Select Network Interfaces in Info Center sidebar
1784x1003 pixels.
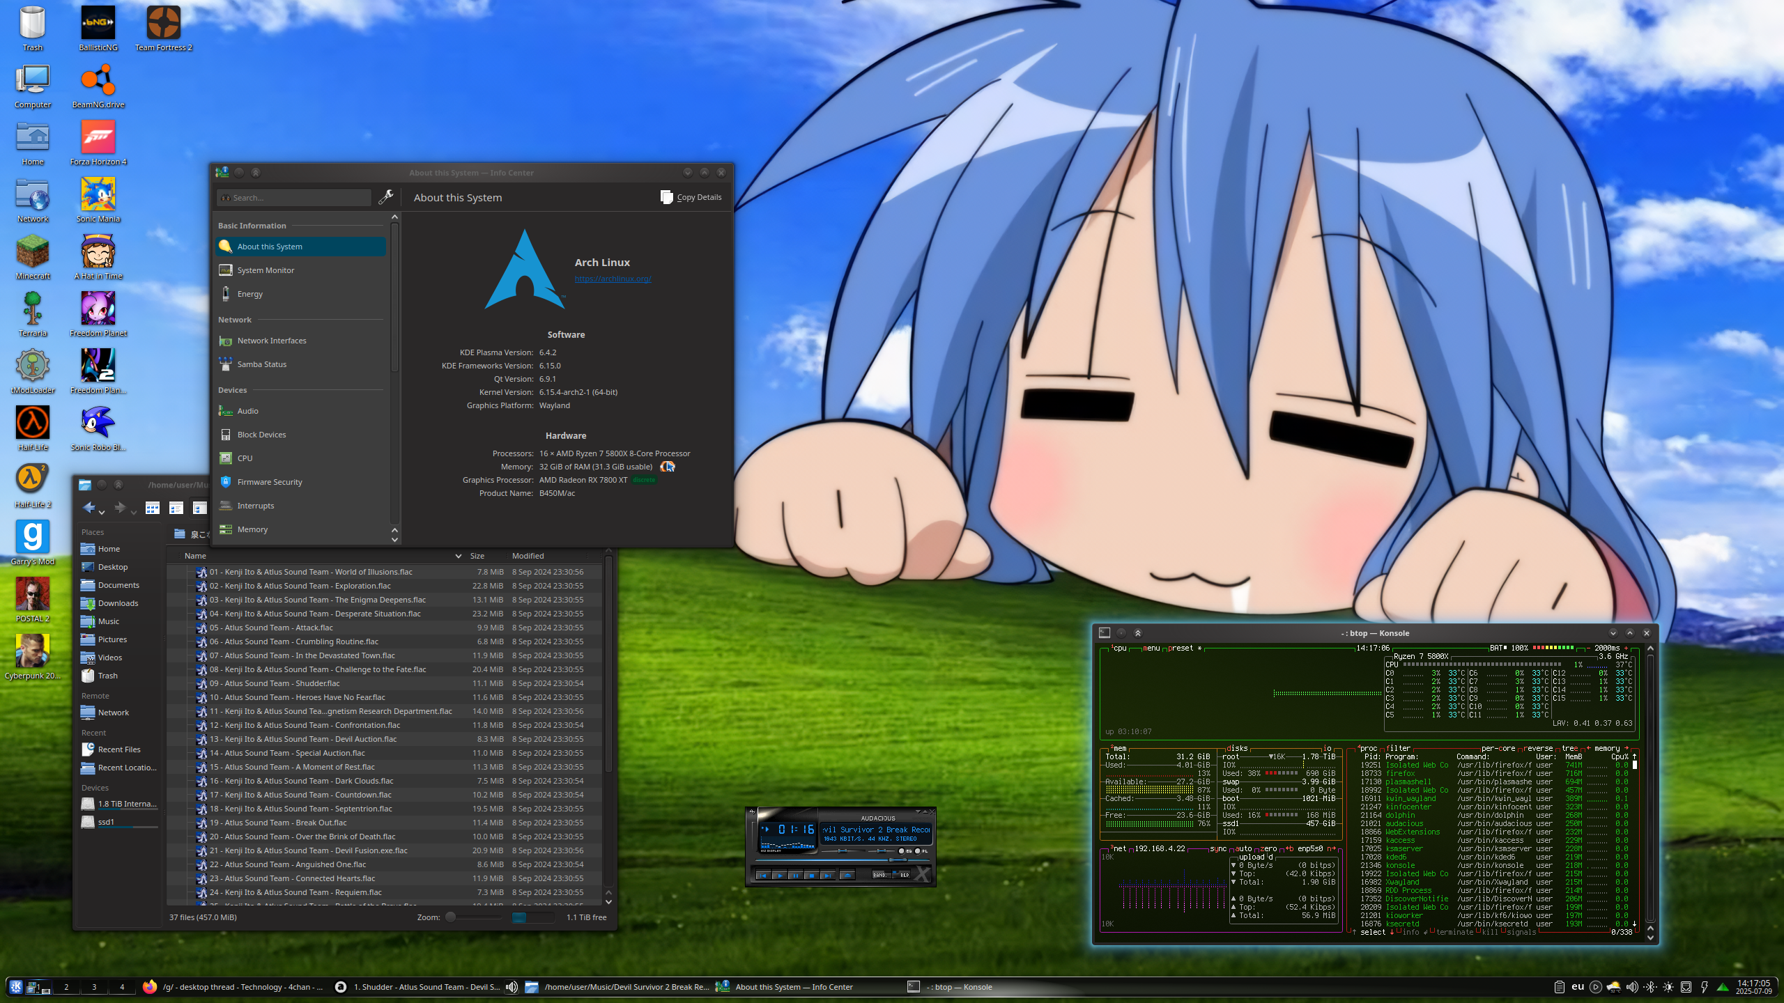tap(300, 341)
